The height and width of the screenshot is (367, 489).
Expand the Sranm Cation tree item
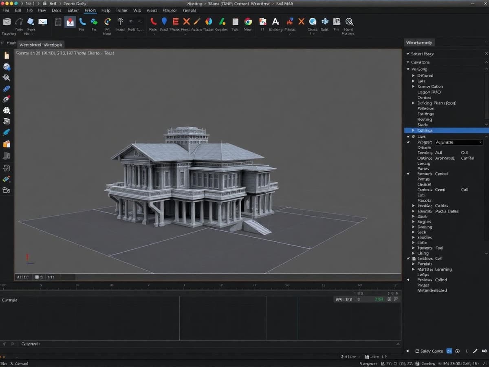413,86
